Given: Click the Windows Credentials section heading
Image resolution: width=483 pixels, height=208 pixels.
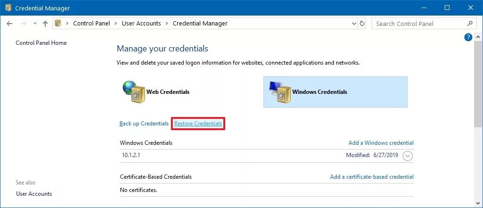Looking at the screenshot, I should click(x=146, y=143).
